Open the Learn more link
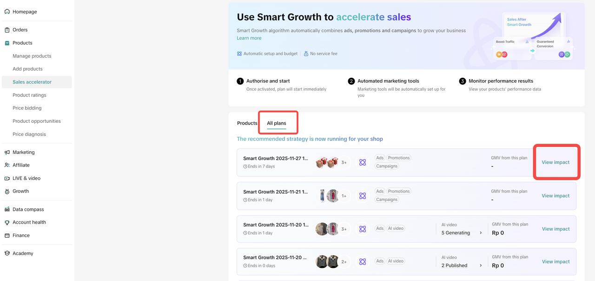This screenshot has height=281, width=595. click(x=249, y=38)
